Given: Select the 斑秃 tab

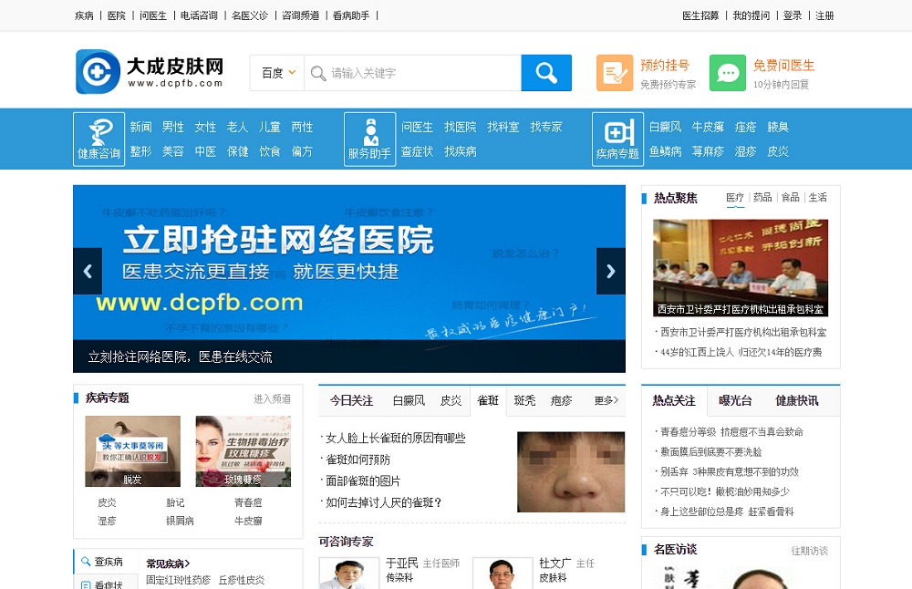Looking at the screenshot, I should (524, 400).
